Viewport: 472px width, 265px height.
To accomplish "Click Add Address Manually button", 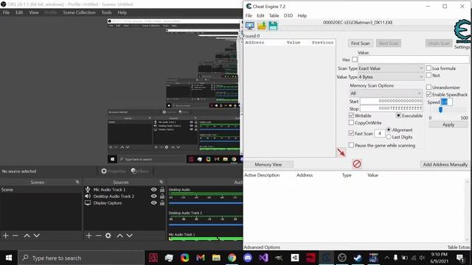I will pos(445,164).
